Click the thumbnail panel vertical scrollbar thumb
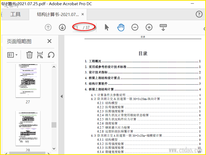Image resolution: width=206 pixels, height=155 pixels. (54, 125)
